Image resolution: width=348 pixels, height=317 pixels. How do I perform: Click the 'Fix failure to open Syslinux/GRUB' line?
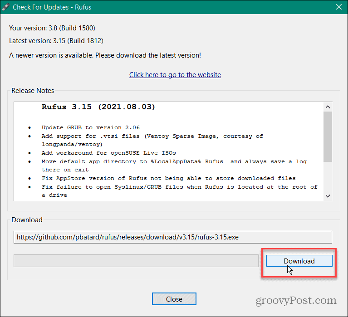coord(180,191)
